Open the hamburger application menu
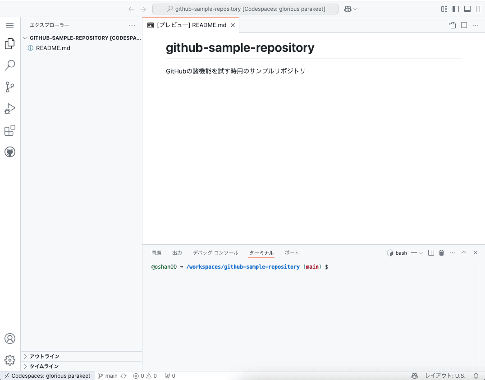 [10, 25]
